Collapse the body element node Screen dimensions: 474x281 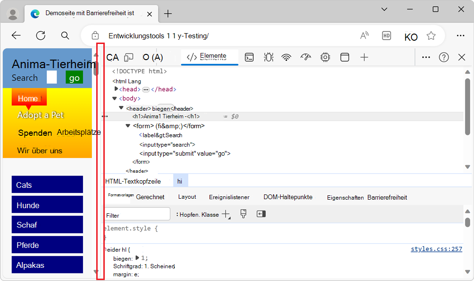tap(114, 98)
